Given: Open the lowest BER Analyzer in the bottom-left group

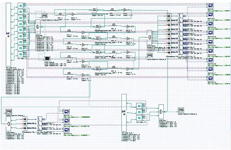Looking at the screenshot, I should pos(66,130).
